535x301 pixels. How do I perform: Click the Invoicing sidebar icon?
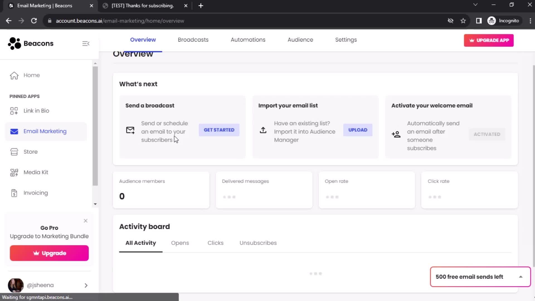click(14, 193)
